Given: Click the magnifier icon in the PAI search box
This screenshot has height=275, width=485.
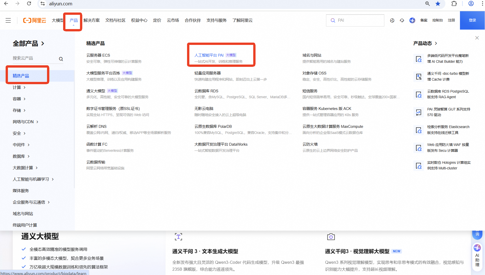Looking at the screenshot, I should (333, 20).
